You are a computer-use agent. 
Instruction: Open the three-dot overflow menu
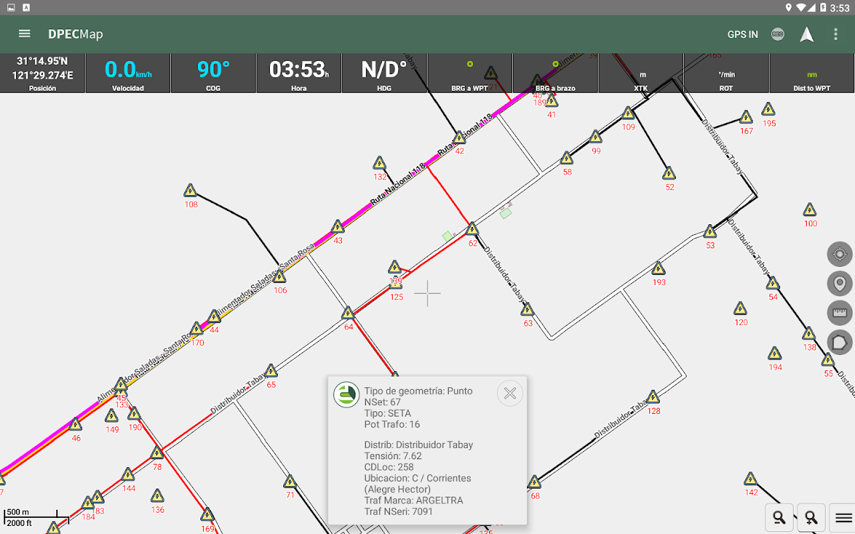(836, 34)
